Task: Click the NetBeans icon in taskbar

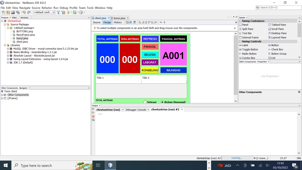Action: tap(110, 165)
